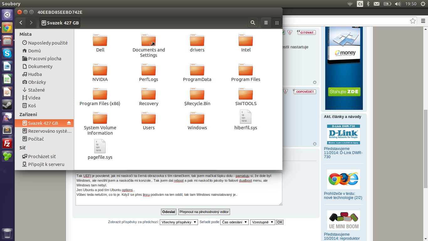
Task: Open the Čas odeslání sort dropdown
Action: click(235, 222)
